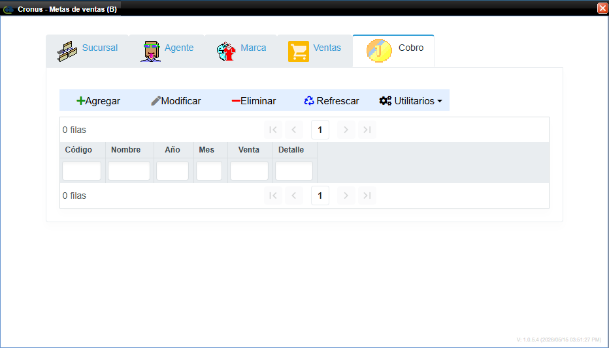The image size is (609, 348).
Task: Sort by the Año column header
Action: pyautogui.click(x=173, y=150)
